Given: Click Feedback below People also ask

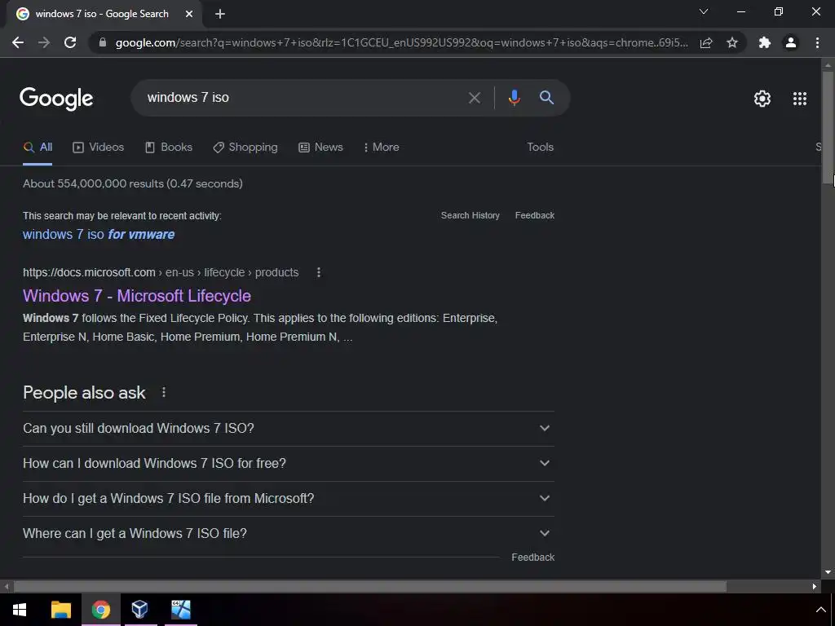Looking at the screenshot, I should [x=533, y=558].
